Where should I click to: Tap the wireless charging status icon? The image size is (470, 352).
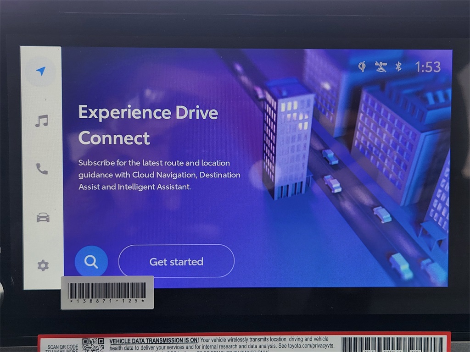pyautogui.click(x=362, y=67)
